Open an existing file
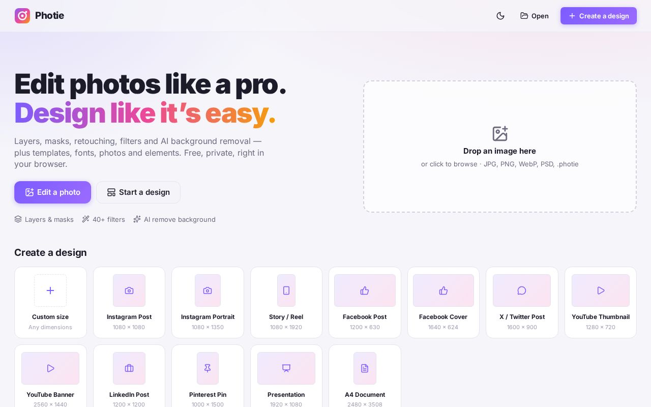Viewport: 651px width, 407px height. (x=535, y=16)
